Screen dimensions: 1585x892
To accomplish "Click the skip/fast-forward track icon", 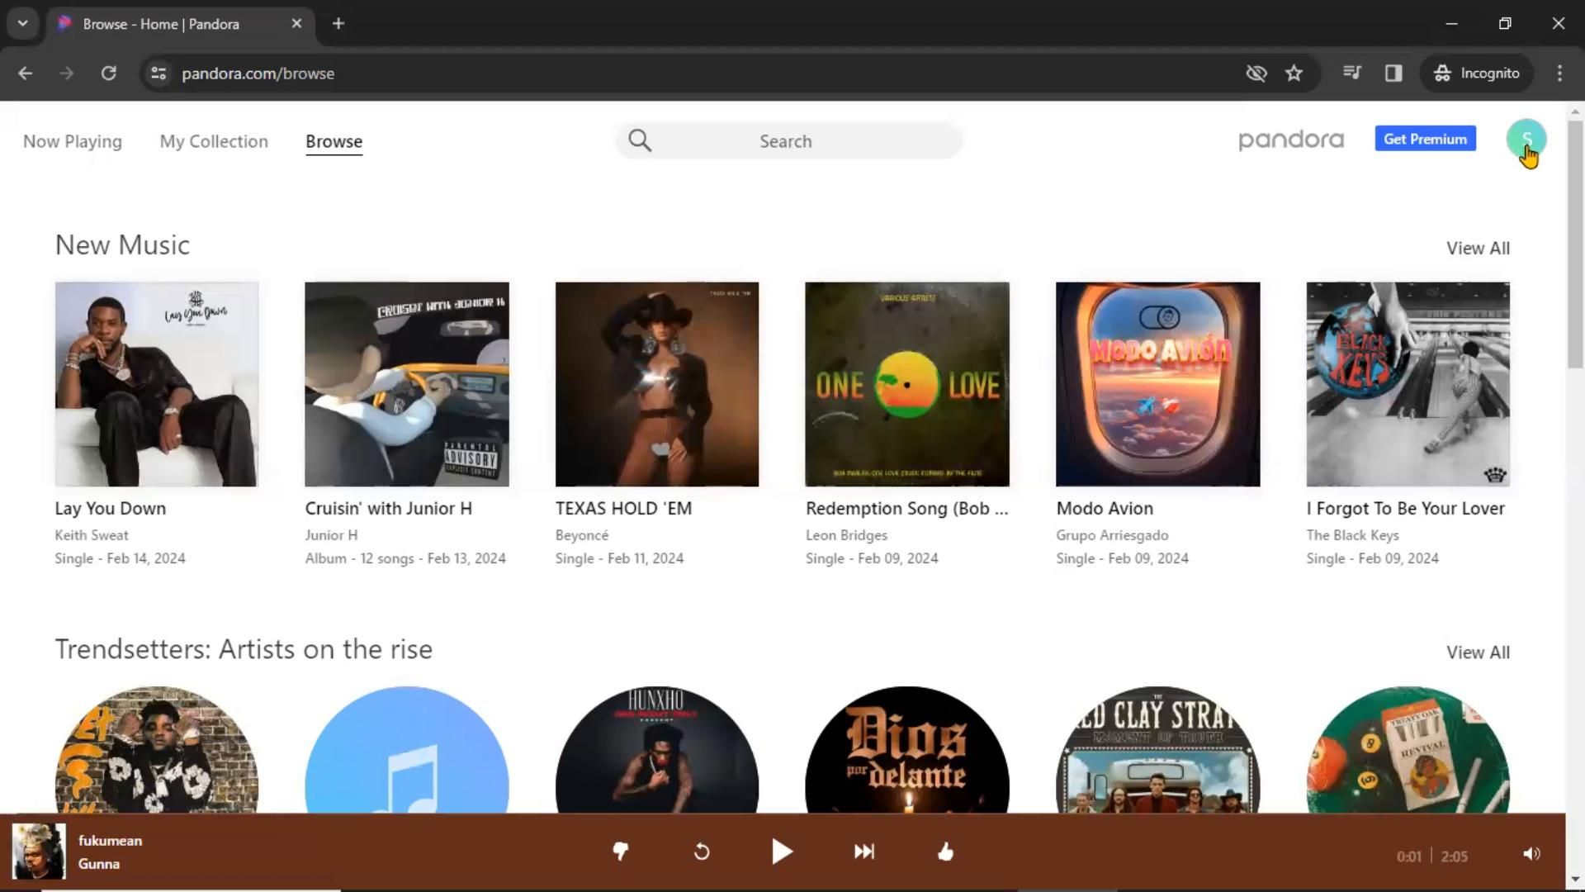I will point(864,852).
